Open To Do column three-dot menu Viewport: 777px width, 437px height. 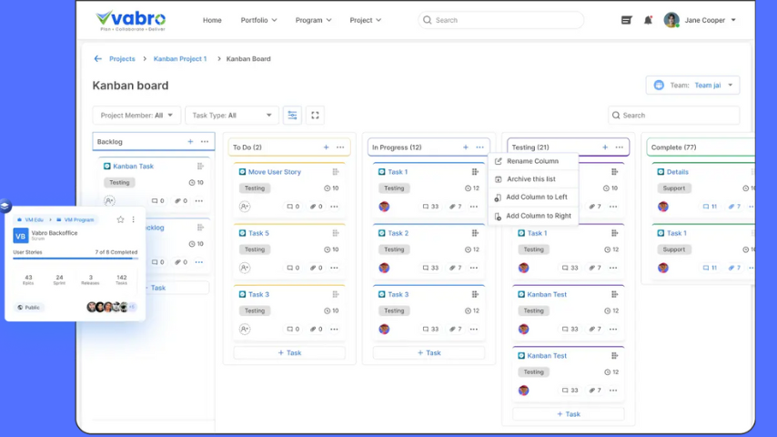pyautogui.click(x=340, y=147)
